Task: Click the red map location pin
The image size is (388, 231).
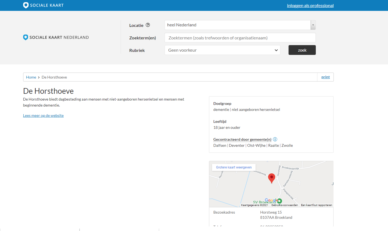Action: (271, 178)
